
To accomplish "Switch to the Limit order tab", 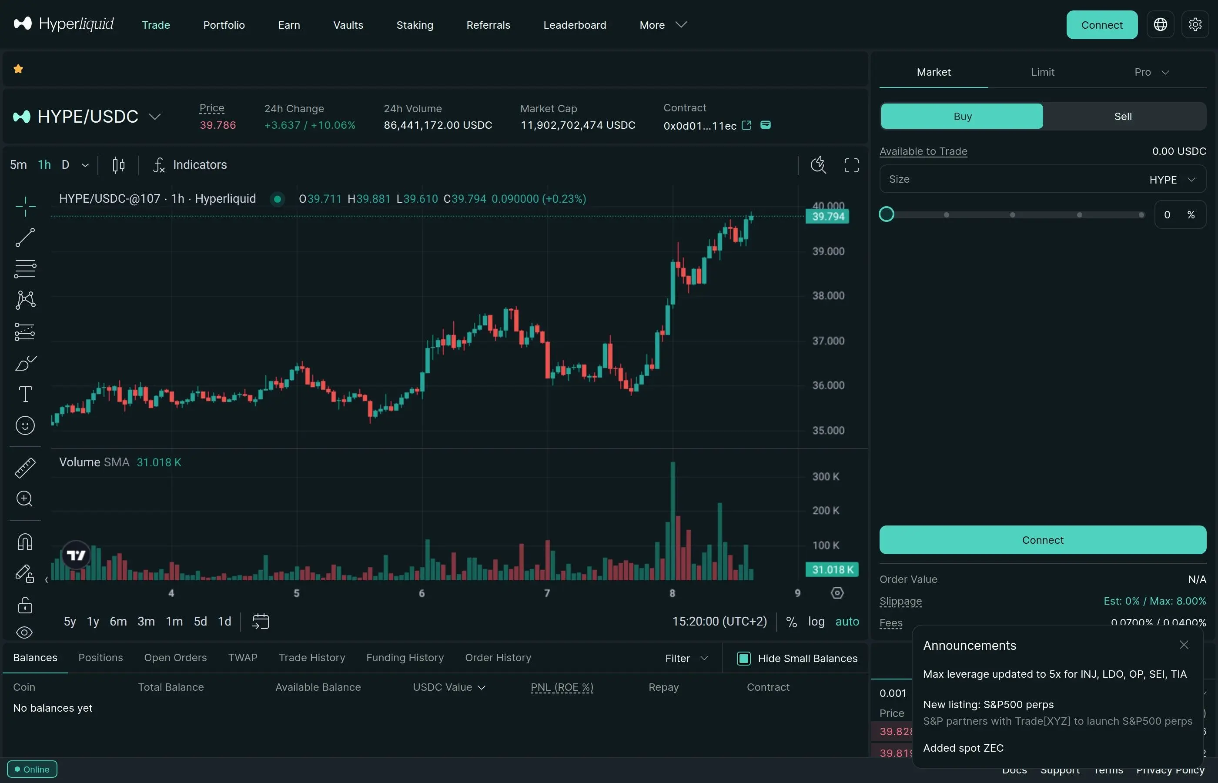I will pyautogui.click(x=1043, y=72).
